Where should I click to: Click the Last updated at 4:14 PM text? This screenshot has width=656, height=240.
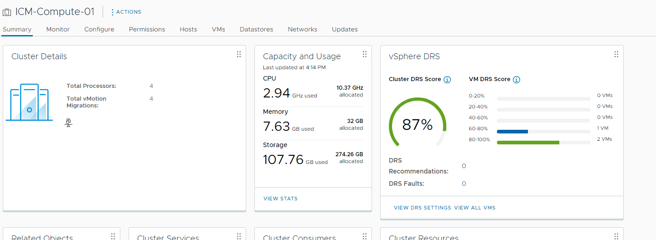click(294, 67)
